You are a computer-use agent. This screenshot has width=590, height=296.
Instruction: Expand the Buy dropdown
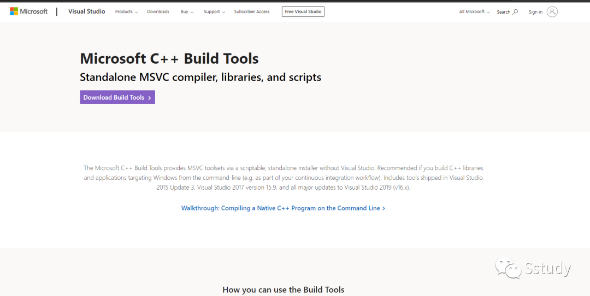(x=187, y=11)
